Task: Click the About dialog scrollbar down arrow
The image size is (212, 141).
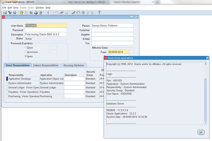Action: (x=206, y=123)
